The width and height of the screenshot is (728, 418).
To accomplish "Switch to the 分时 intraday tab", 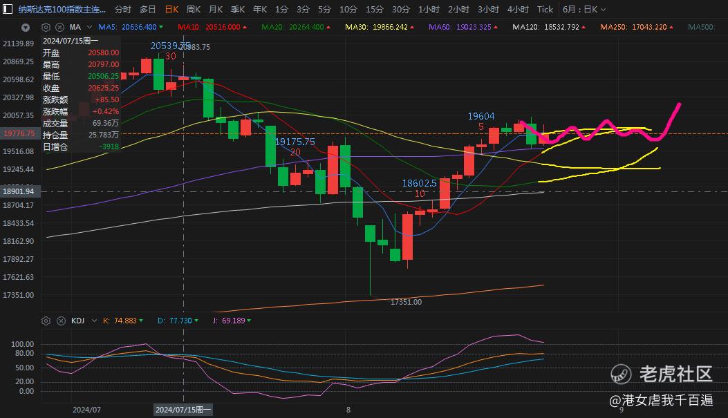I will (x=123, y=9).
